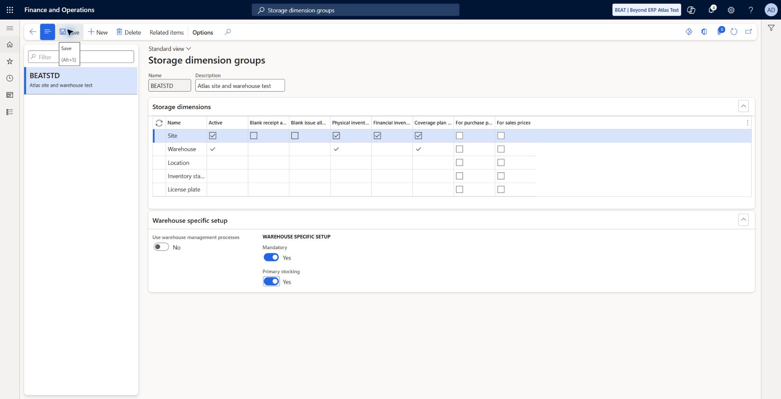Screen dimensions: 781x399
Task: Open the Related items menu
Action: coord(167,32)
